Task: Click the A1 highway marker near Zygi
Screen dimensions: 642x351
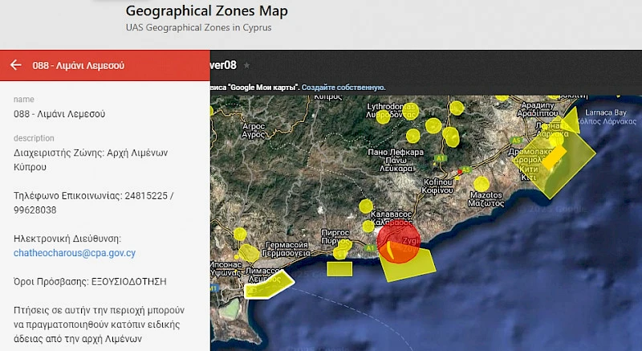Action: [x=370, y=248]
